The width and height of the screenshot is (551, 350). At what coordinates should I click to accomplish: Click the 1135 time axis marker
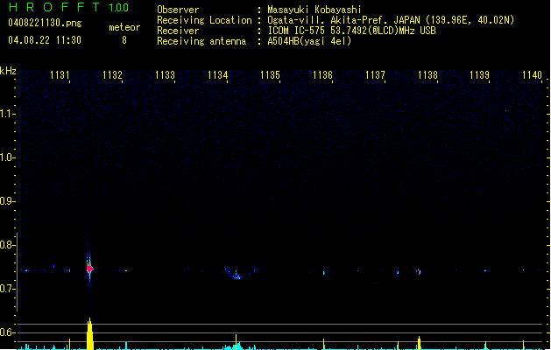coord(270,74)
